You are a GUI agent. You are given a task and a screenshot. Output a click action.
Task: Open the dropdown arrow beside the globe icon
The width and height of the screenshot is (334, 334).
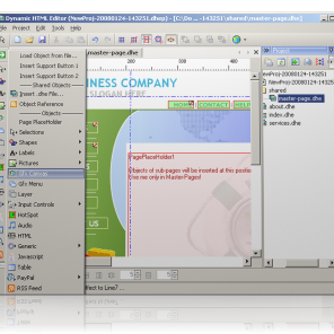tap(245, 40)
